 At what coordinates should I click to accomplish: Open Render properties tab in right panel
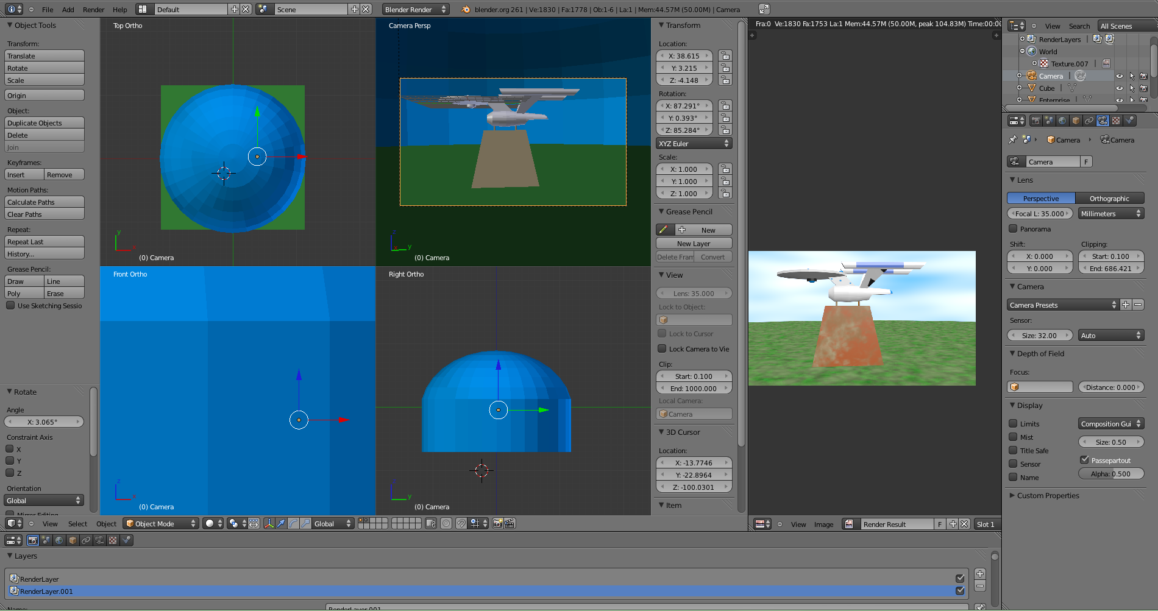point(1035,121)
